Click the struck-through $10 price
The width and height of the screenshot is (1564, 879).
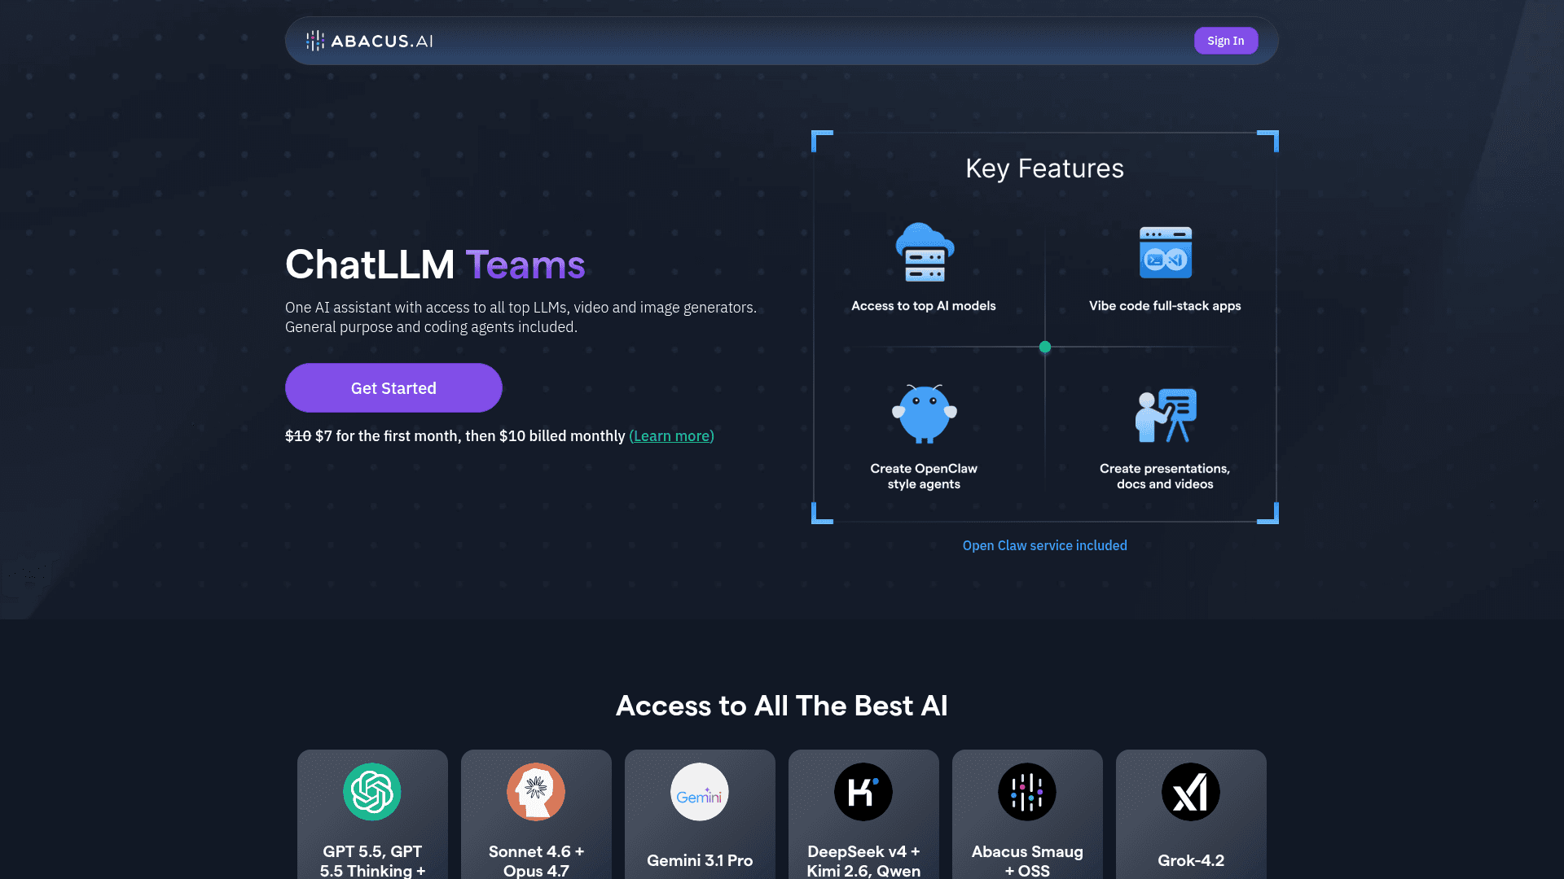pyautogui.click(x=298, y=436)
